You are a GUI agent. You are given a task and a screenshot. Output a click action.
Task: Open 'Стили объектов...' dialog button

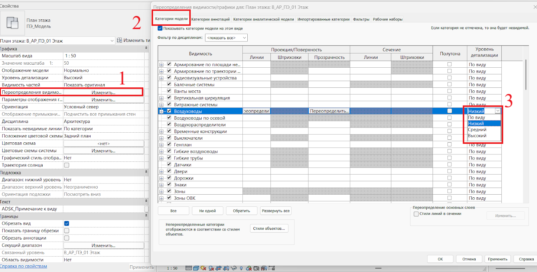click(269, 228)
